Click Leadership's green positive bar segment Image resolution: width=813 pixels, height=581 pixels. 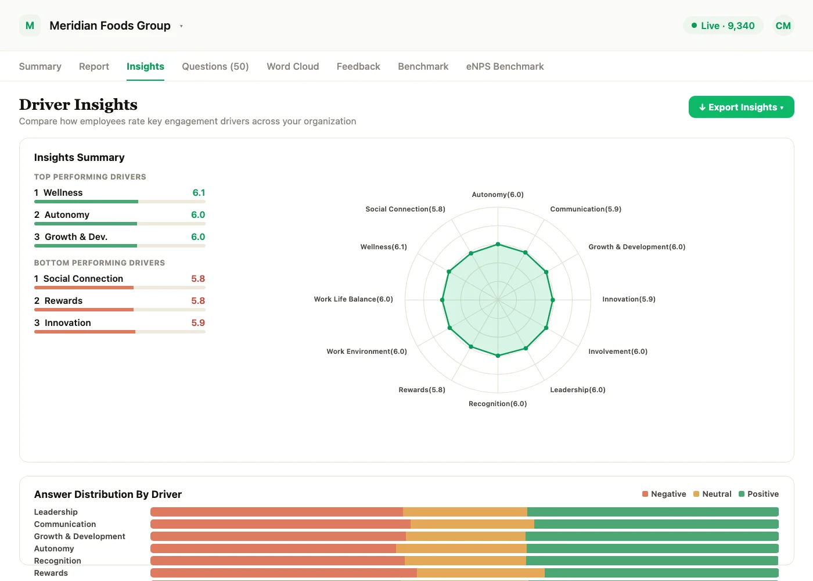[x=653, y=512]
